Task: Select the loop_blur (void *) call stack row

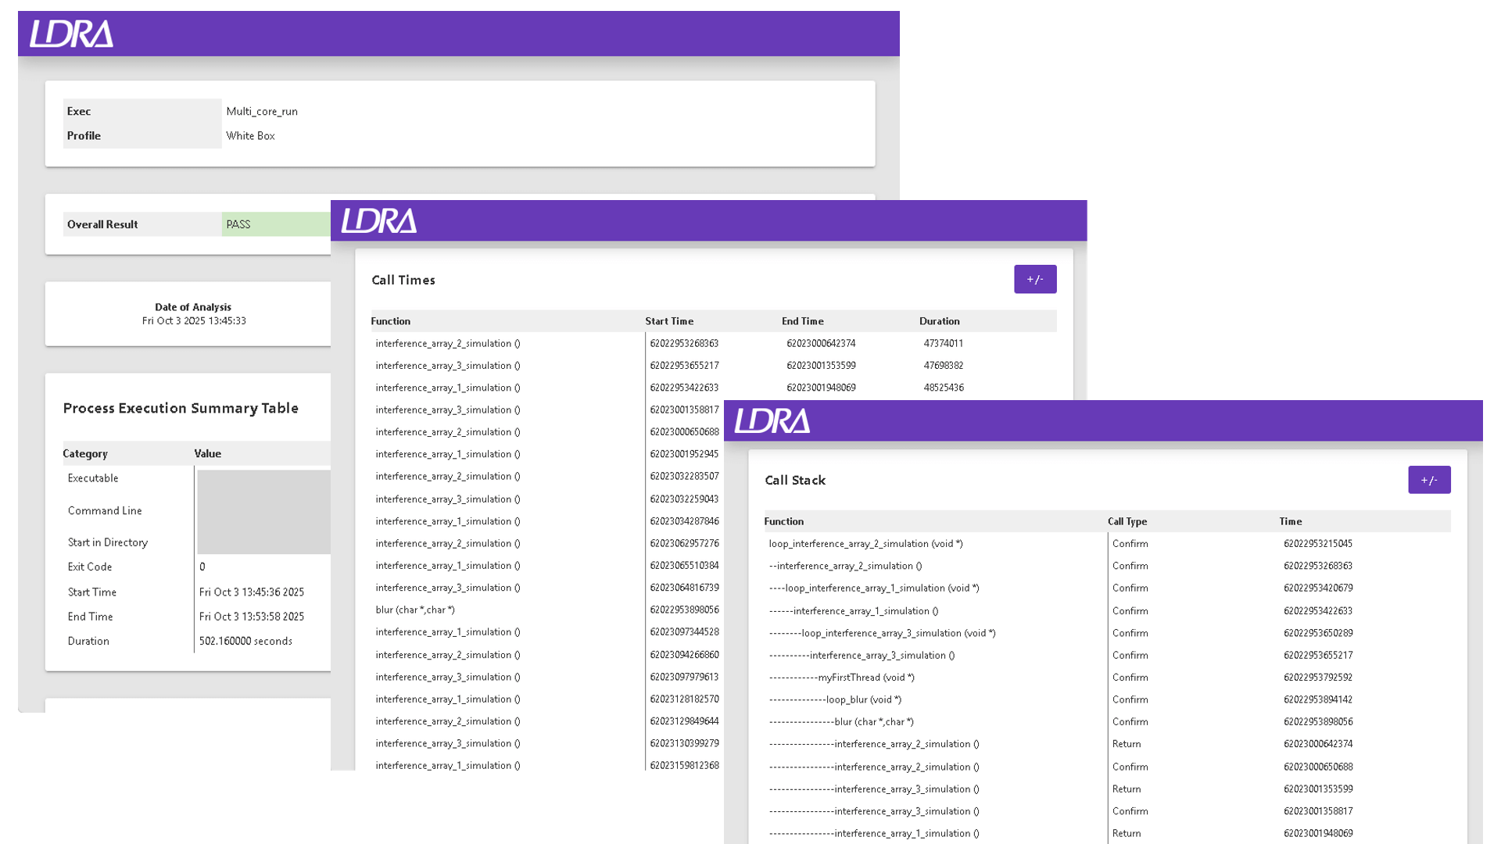Action: pos(836,699)
